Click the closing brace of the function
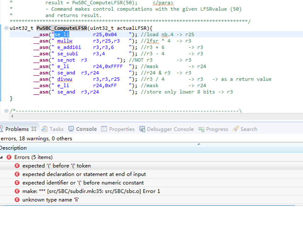 (x=11, y=98)
